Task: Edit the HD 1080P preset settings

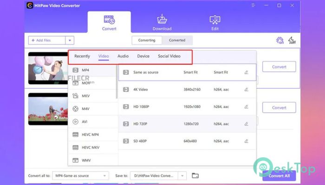Action: click(x=246, y=106)
